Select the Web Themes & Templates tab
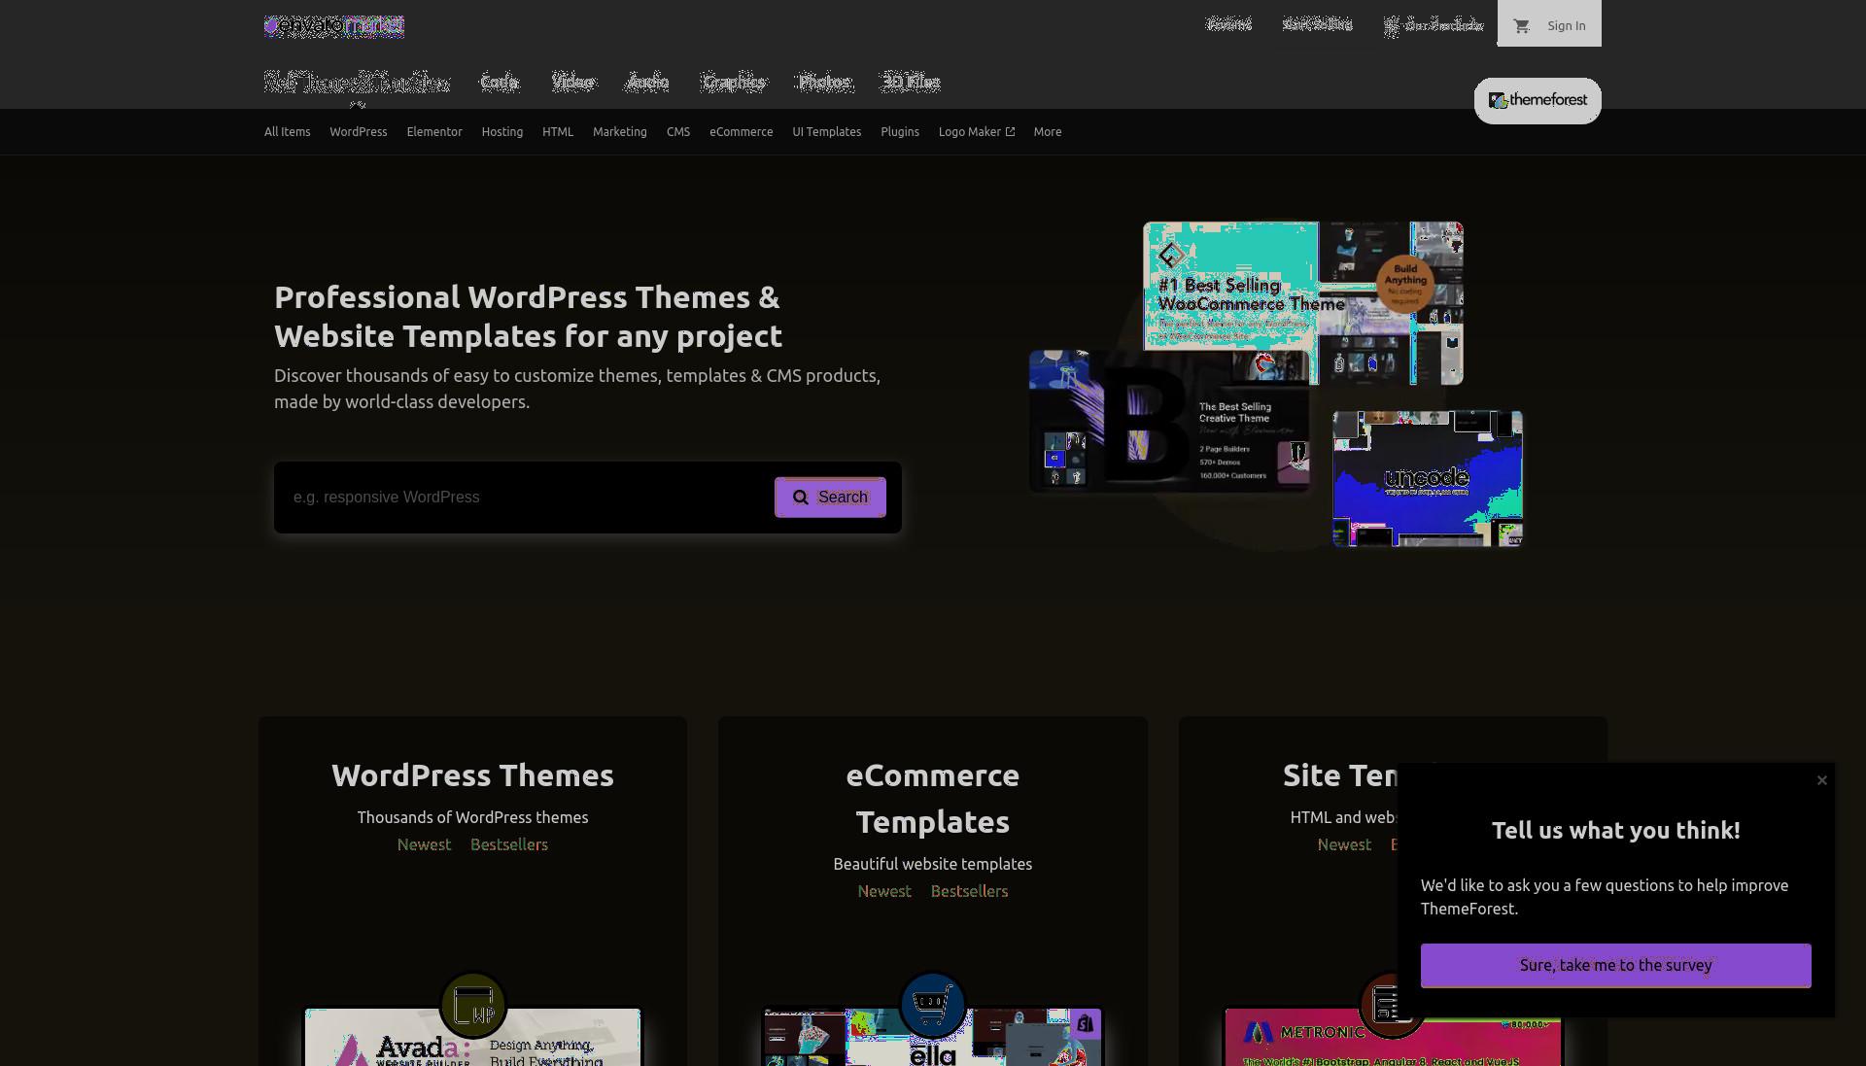The height and width of the screenshot is (1066, 1866). point(357,83)
